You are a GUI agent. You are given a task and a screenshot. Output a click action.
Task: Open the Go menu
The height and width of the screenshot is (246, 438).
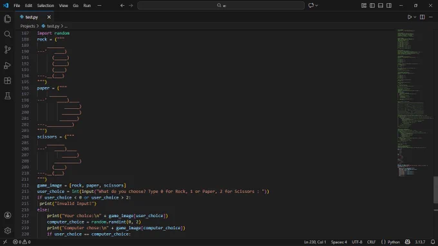[x=75, y=5]
